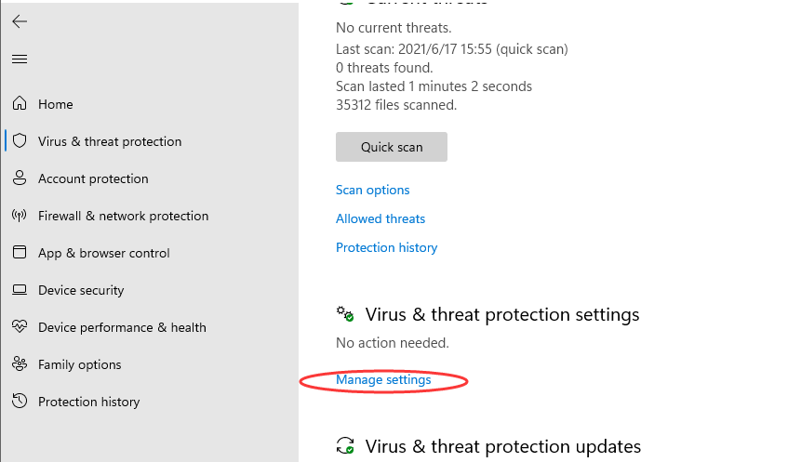Click the Account protection person icon
801x462 pixels.
(x=20, y=178)
